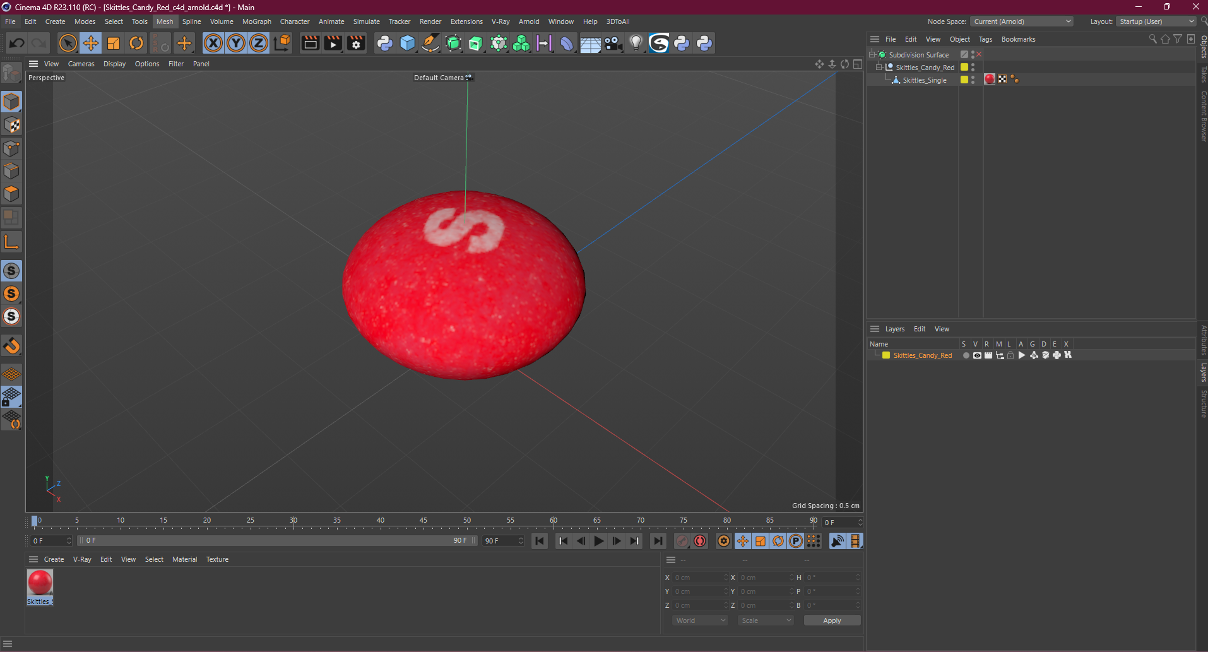
Task: Add a Light object
Action: pos(636,43)
